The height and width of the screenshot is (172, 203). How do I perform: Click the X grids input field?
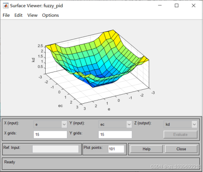(x=50, y=134)
